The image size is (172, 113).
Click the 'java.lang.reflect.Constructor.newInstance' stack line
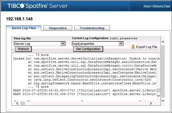[x=90, y=80]
